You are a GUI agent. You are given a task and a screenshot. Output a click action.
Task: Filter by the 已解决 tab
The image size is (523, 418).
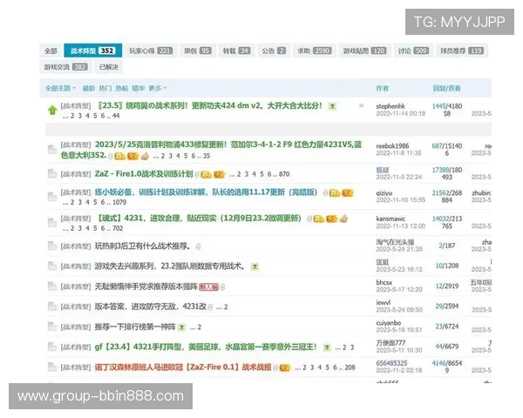tap(109, 67)
